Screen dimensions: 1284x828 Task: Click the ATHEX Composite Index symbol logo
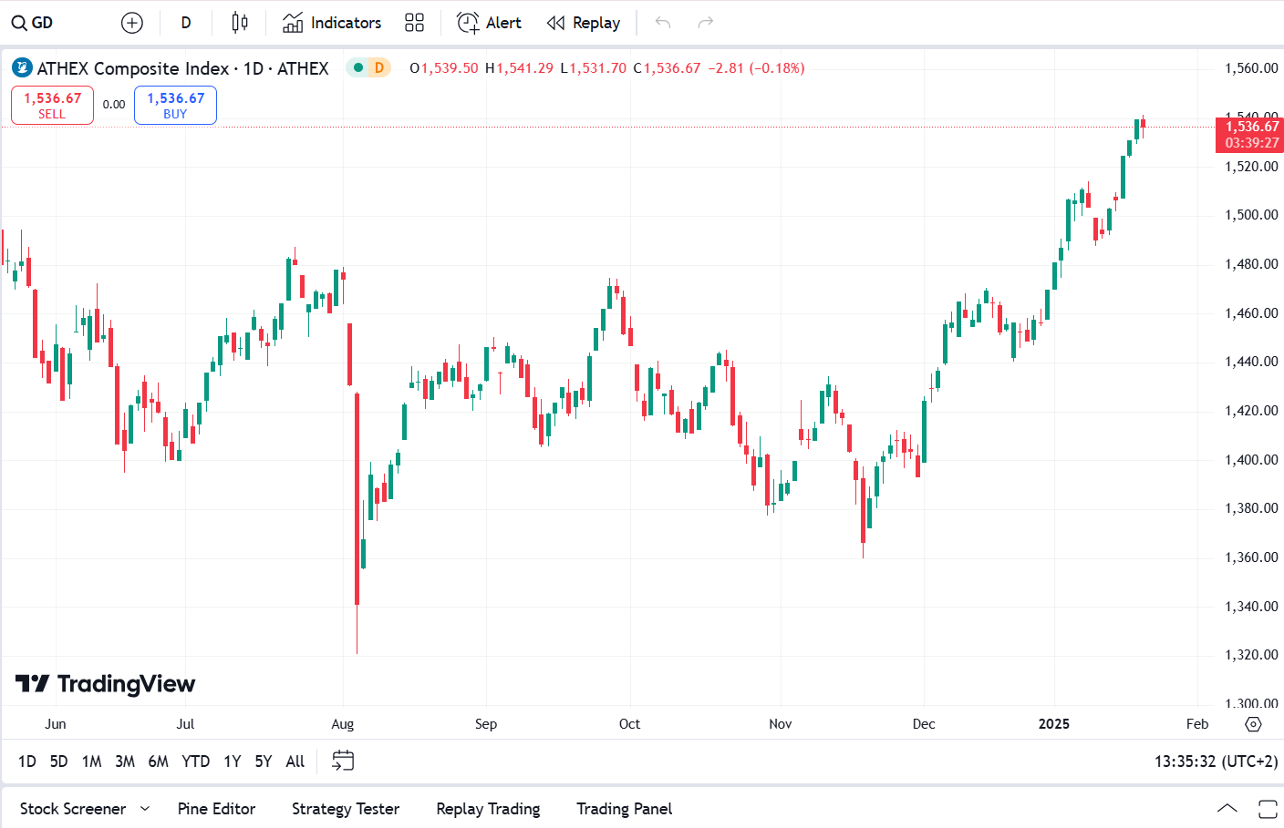click(22, 67)
